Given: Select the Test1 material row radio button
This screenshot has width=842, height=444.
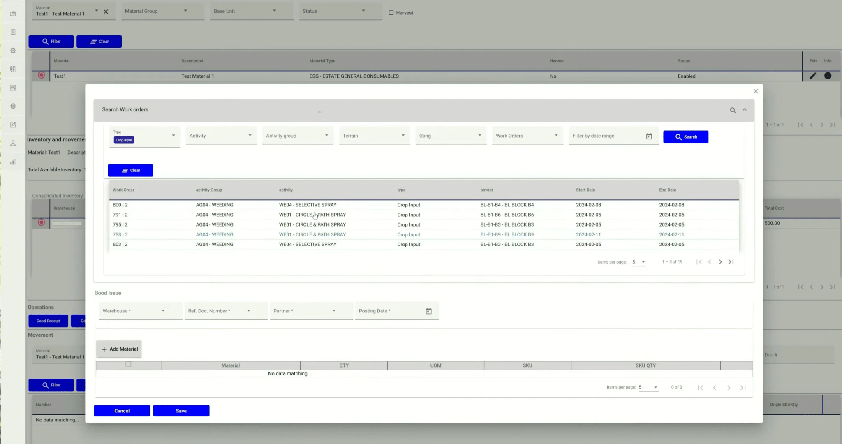Looking at the screenshot, I should [x=41, y=75].
